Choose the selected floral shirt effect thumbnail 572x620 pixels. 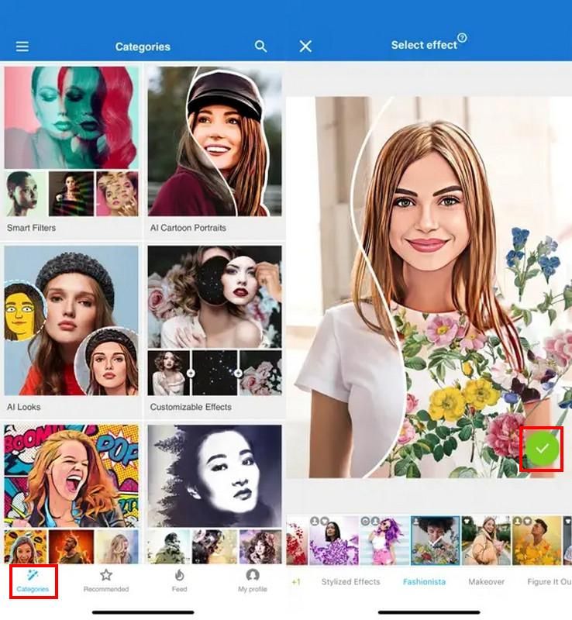435,540
